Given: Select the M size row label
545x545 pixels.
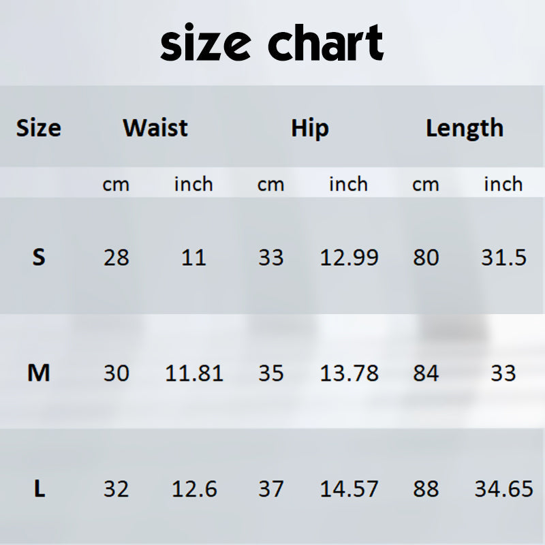Looking at the screenshot, I should coord(39,373).
